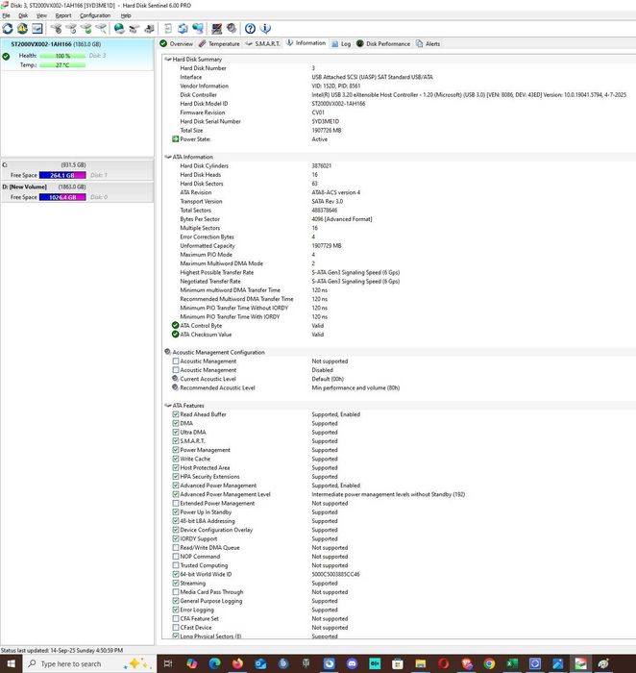Collapse the ATA Features section
The width and height of the screenshot is (636, 673).
click(168, 405)
